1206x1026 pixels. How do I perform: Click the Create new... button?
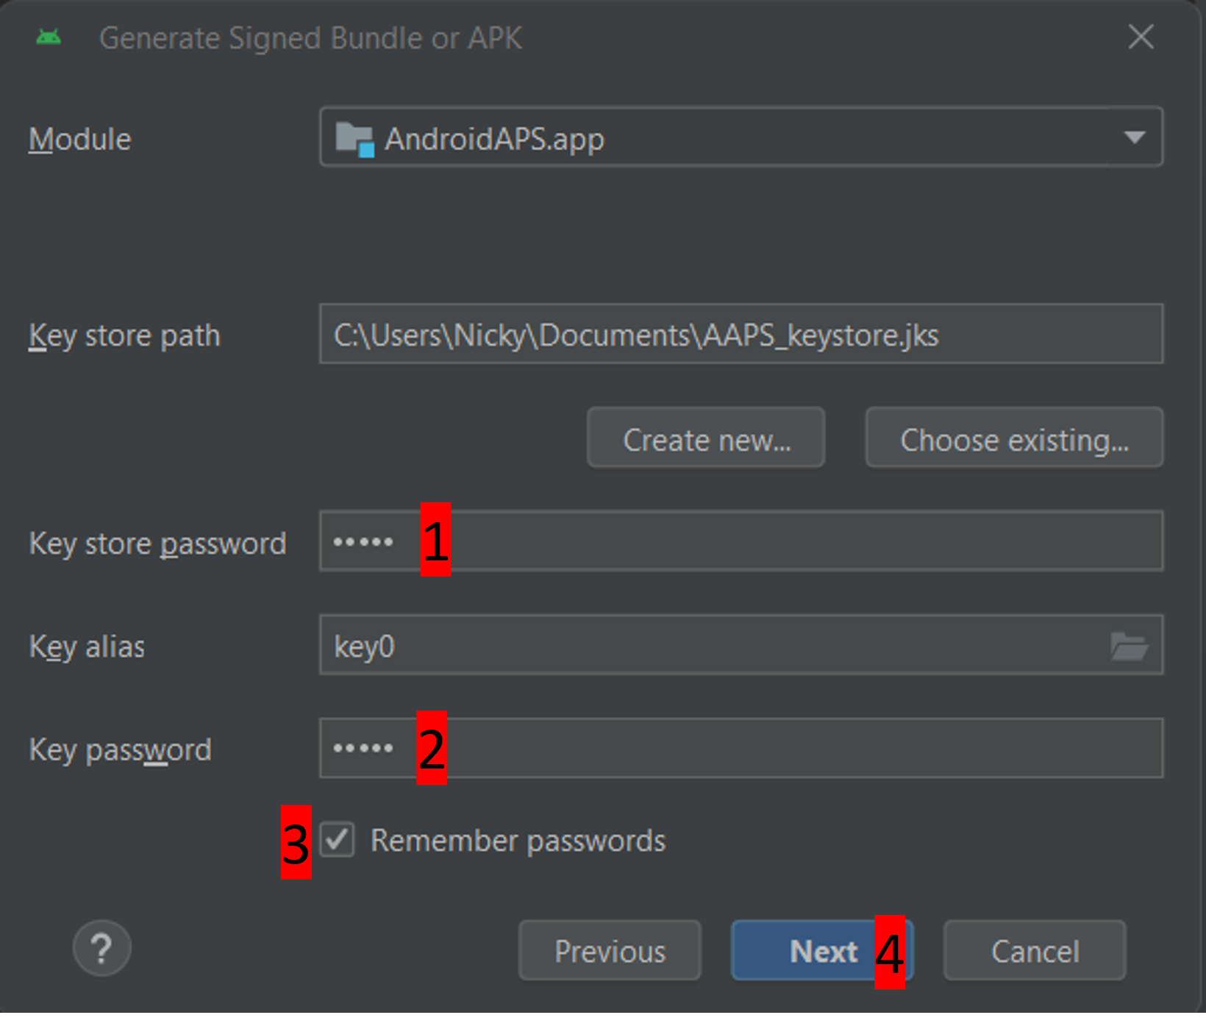tap(706, 438)
